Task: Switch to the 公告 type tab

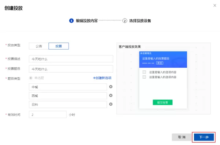Action: tap(39, 46)
